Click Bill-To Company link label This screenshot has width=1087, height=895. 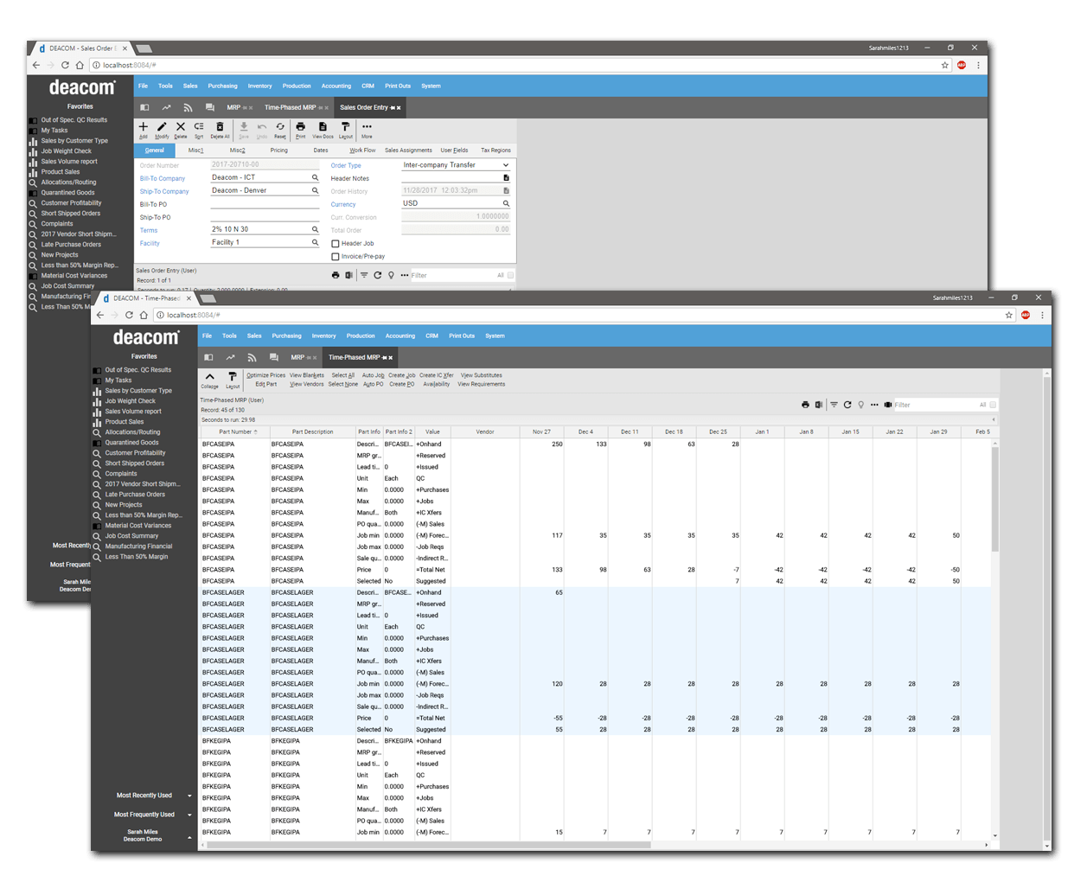coord(163,178)
